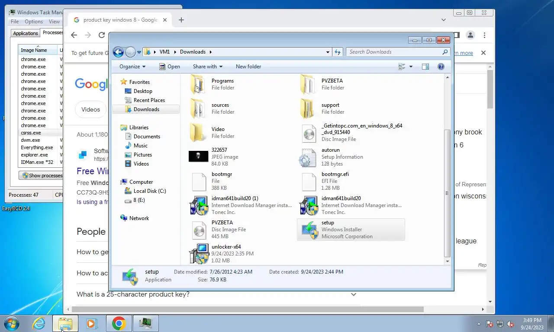Change your view icon in Explorer toolbar
Image resolution: width=554 pixels, height=332 pixels.
tap(402, 67)
